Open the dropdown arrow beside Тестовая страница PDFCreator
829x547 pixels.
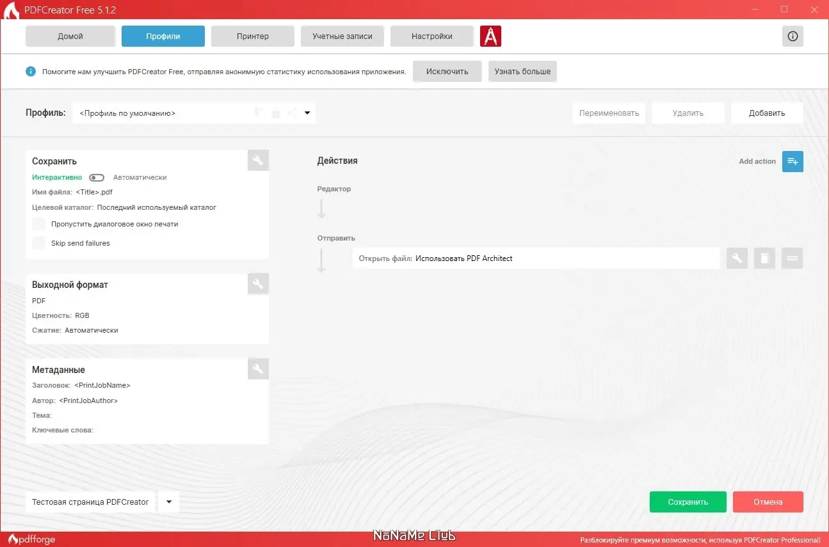point(169,502)
